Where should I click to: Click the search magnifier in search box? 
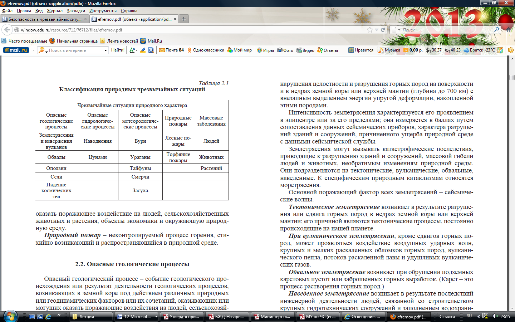tap(497, 30)
